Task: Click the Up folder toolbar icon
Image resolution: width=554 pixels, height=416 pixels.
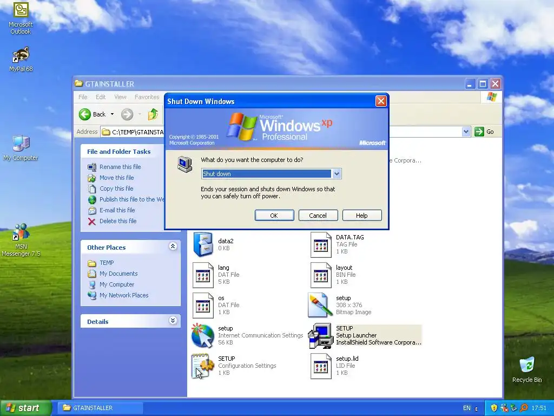Action: [153, 114]
